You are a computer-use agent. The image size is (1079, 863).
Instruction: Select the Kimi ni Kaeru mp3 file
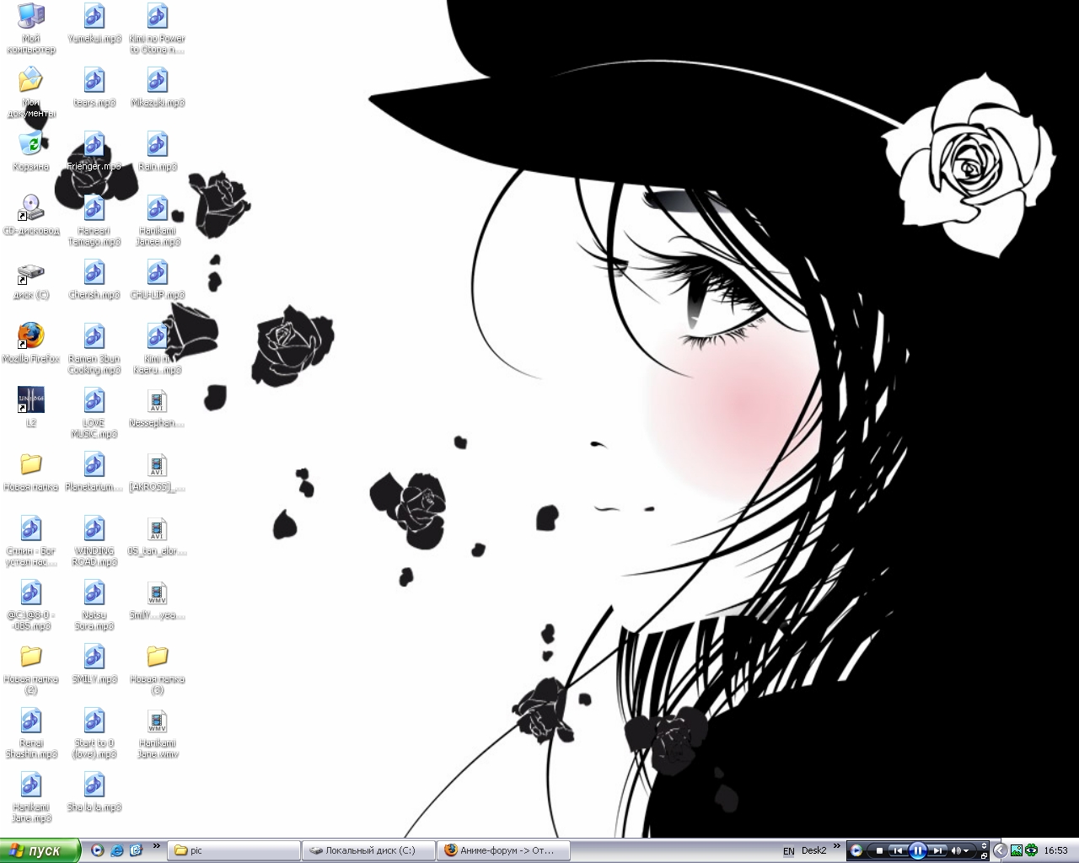(x=158, y=349)
